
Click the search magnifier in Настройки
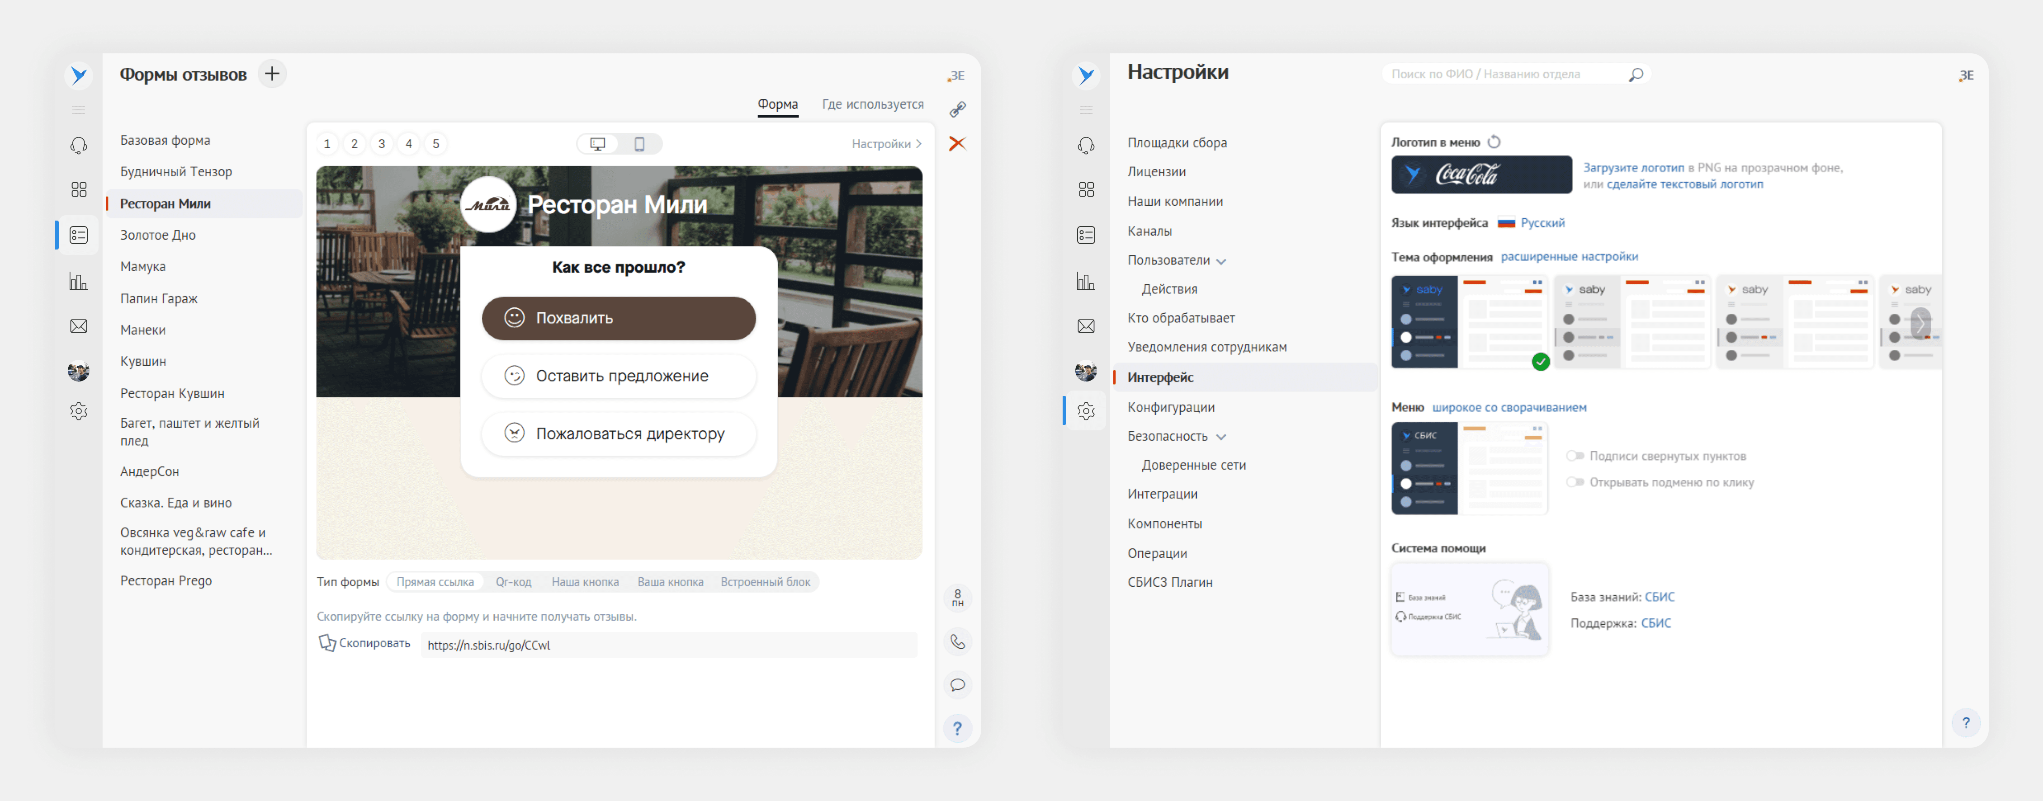[1636, 75]
